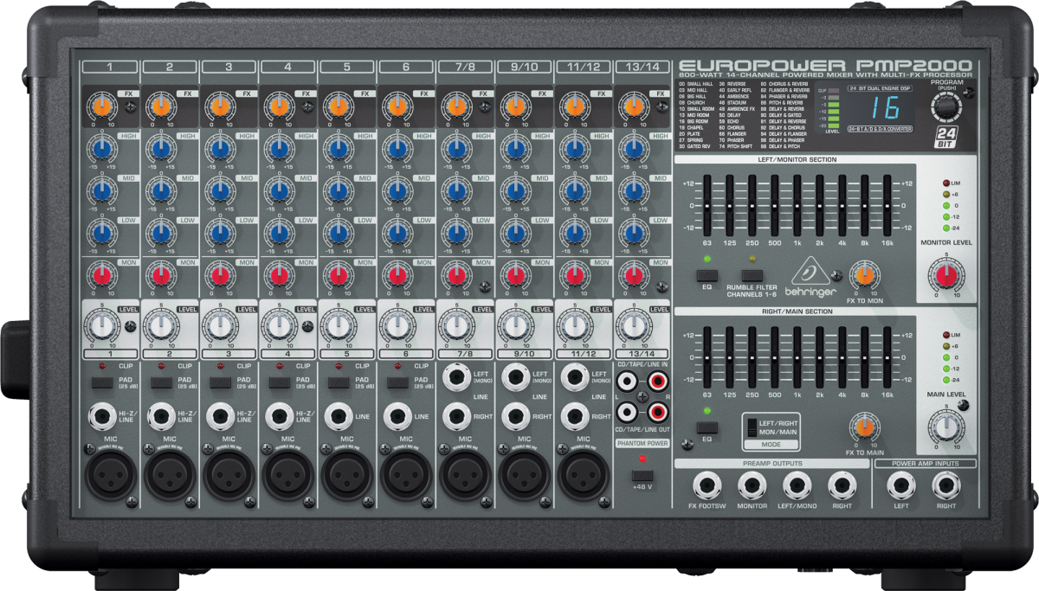
Task: Click the LEVEL knob on channel 4
Action: click(x=278, y=325)
